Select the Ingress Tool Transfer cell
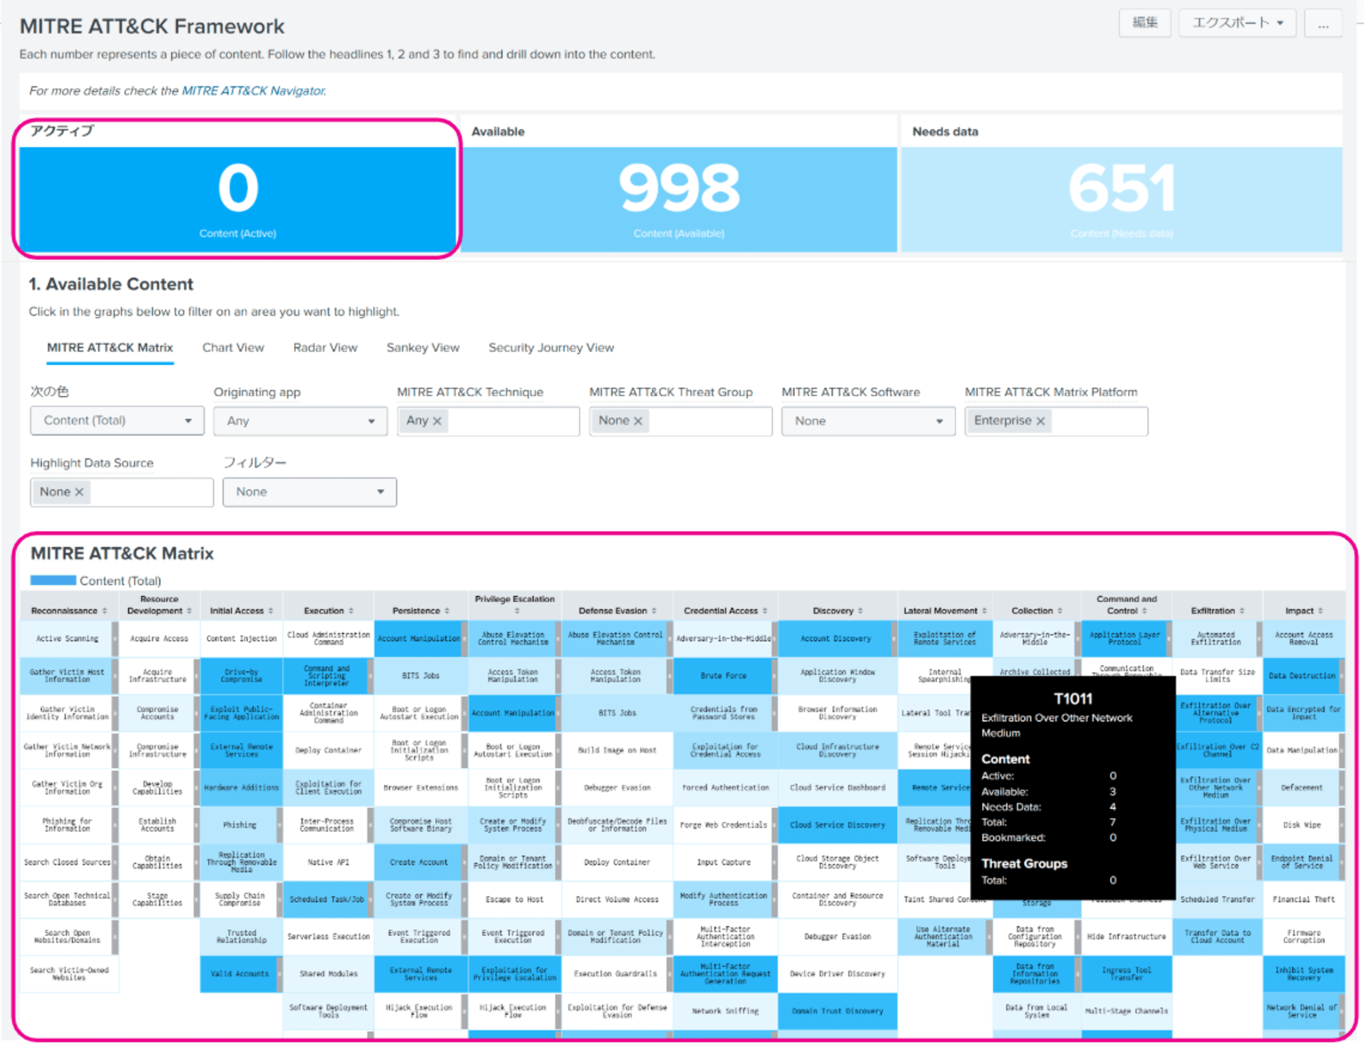Screen dimensions: 1364x1053 (x=1126, y=974)
